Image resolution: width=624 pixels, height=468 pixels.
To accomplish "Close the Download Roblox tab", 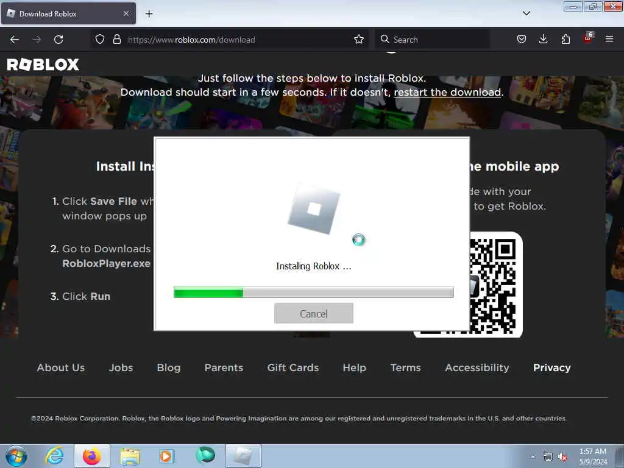I will point(126,13).
